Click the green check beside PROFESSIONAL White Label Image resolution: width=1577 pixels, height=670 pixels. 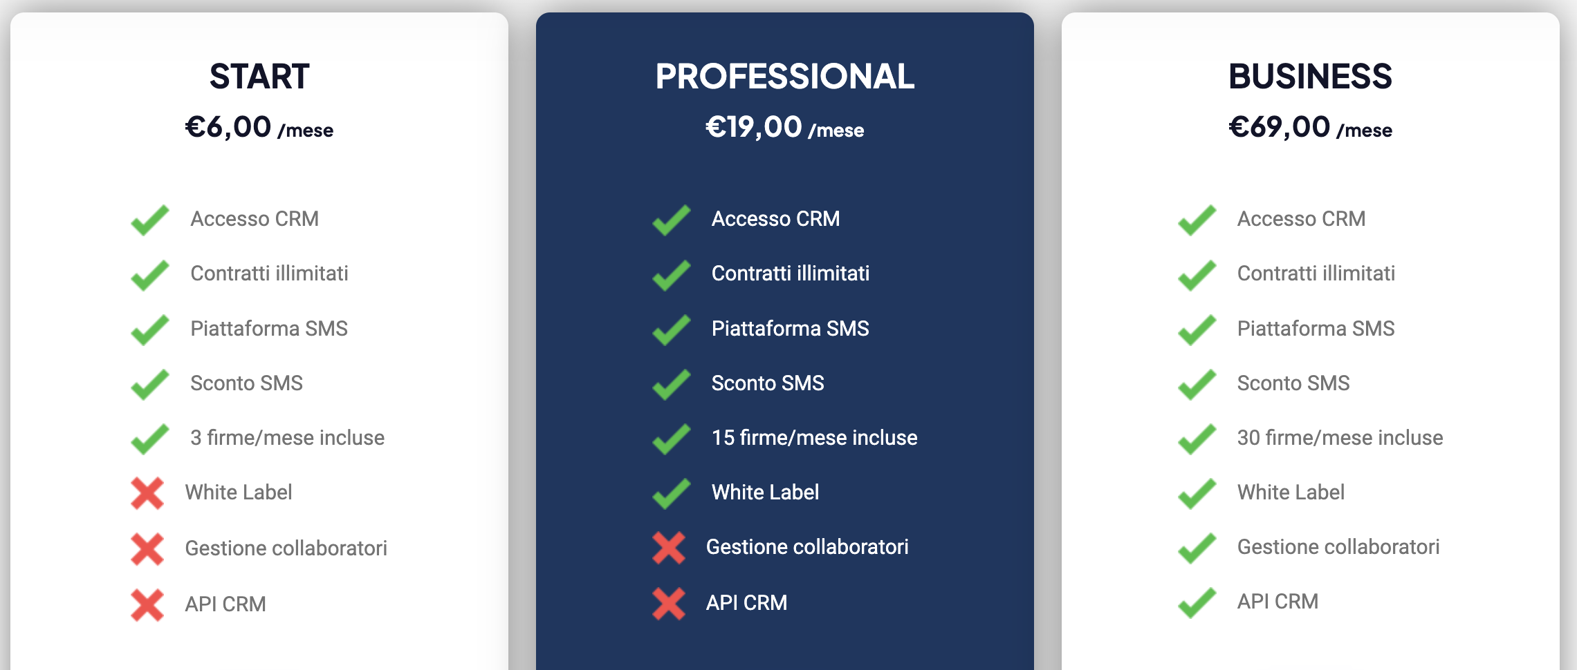click(x=671, y=493)
